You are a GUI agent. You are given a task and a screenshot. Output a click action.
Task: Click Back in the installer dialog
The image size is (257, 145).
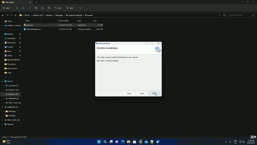(x=142, y=93)
